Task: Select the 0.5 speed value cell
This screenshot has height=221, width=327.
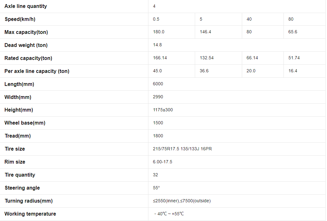Action: point(156,19)
